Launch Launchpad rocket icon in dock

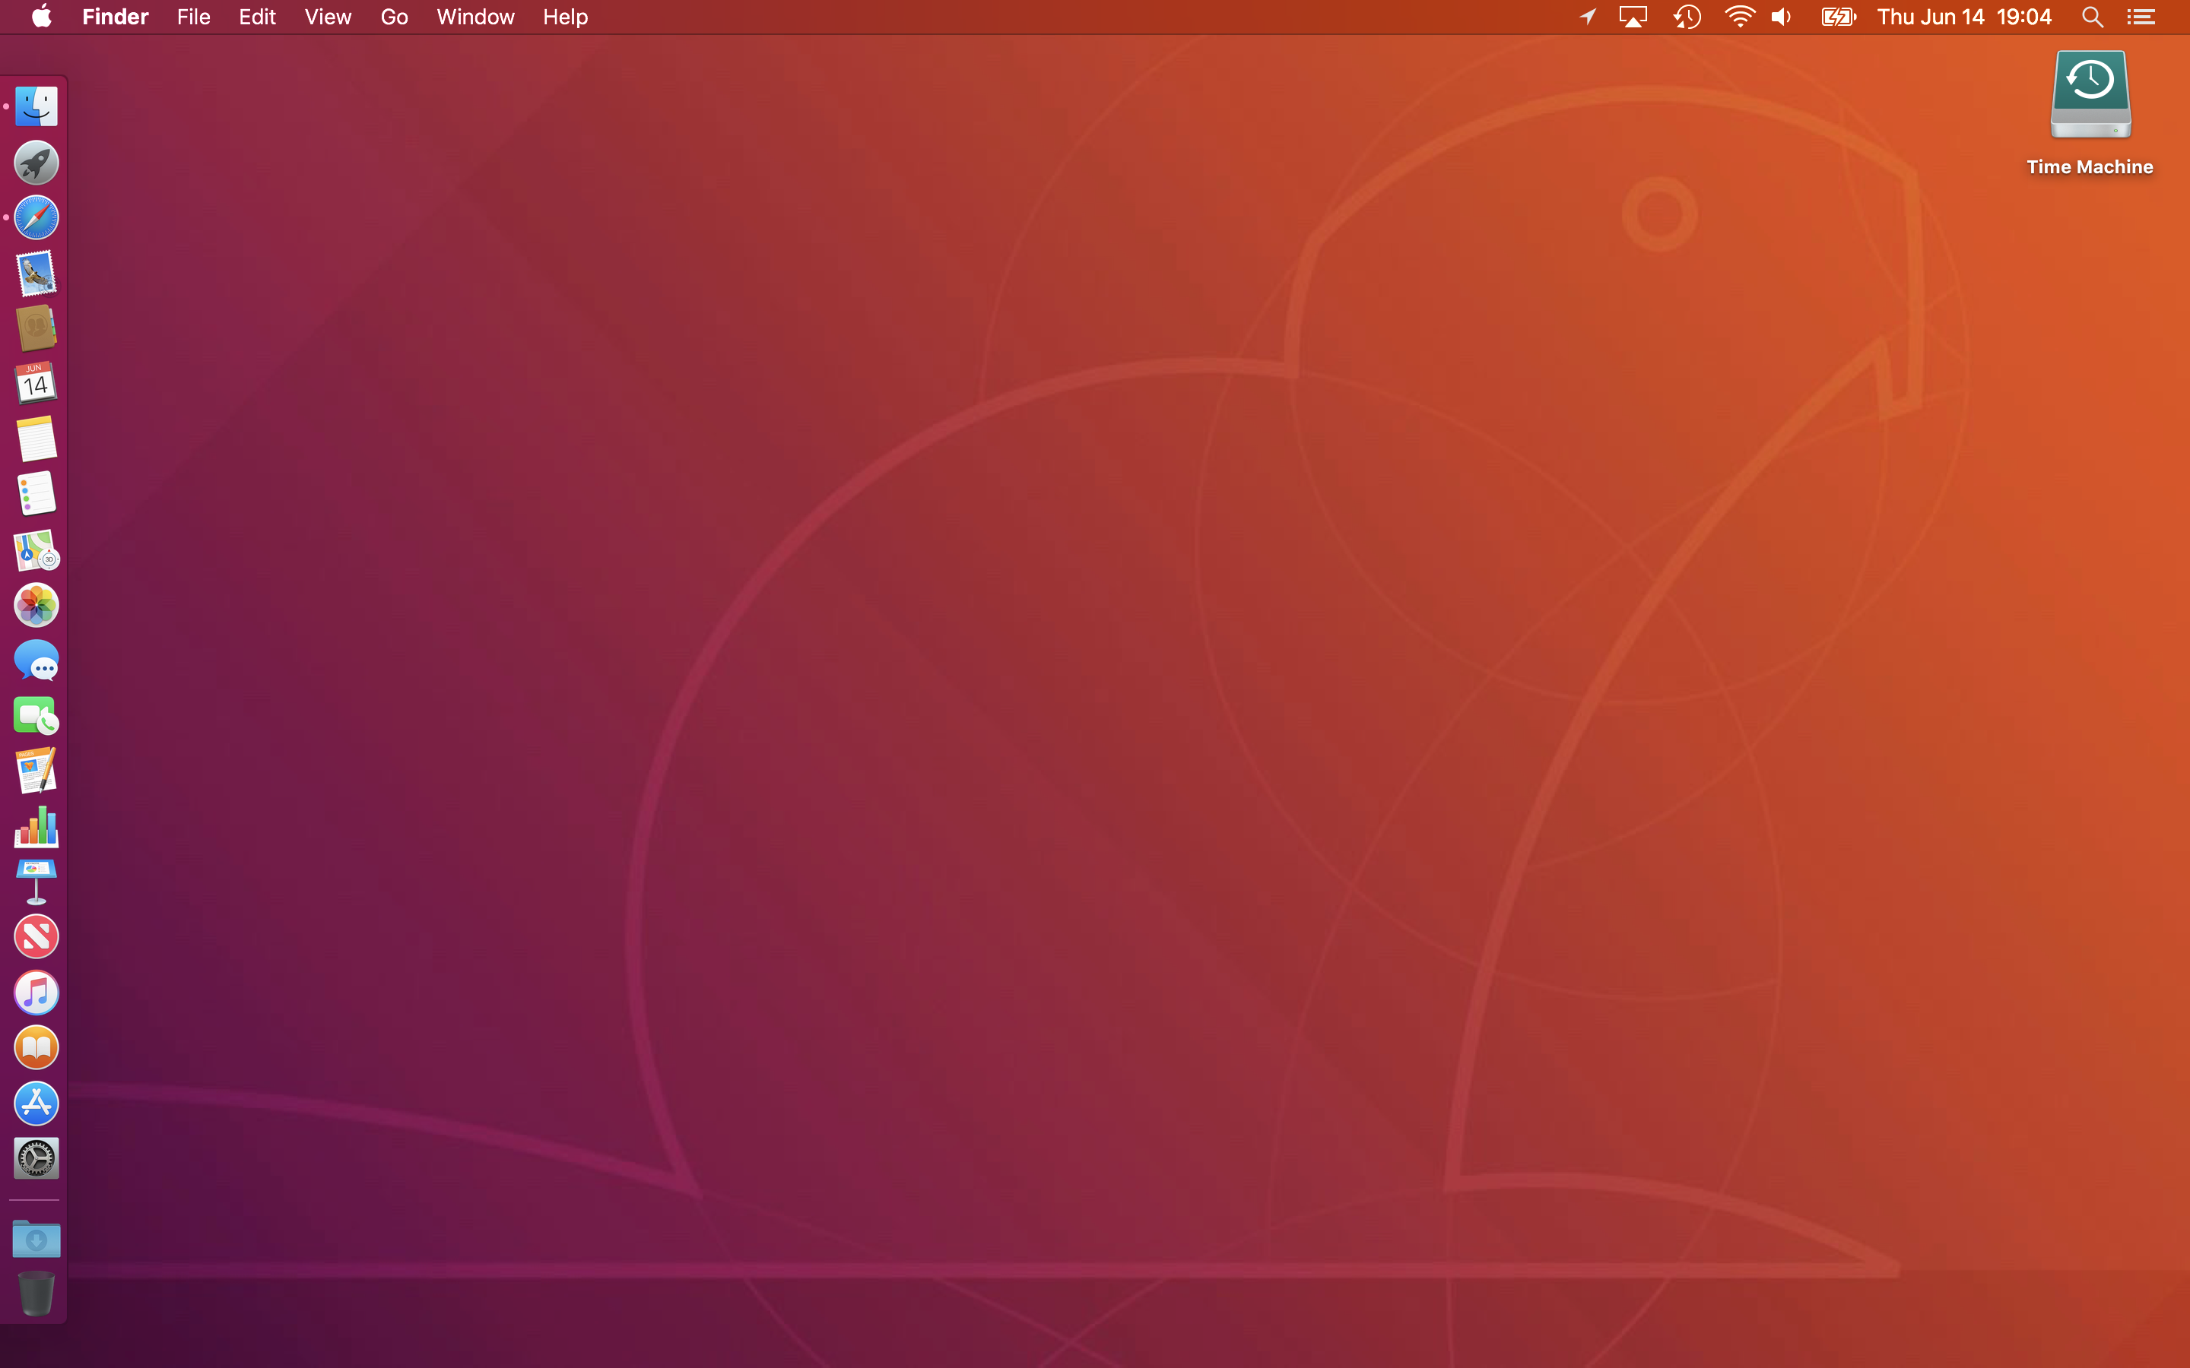click(x=36, y=163)
